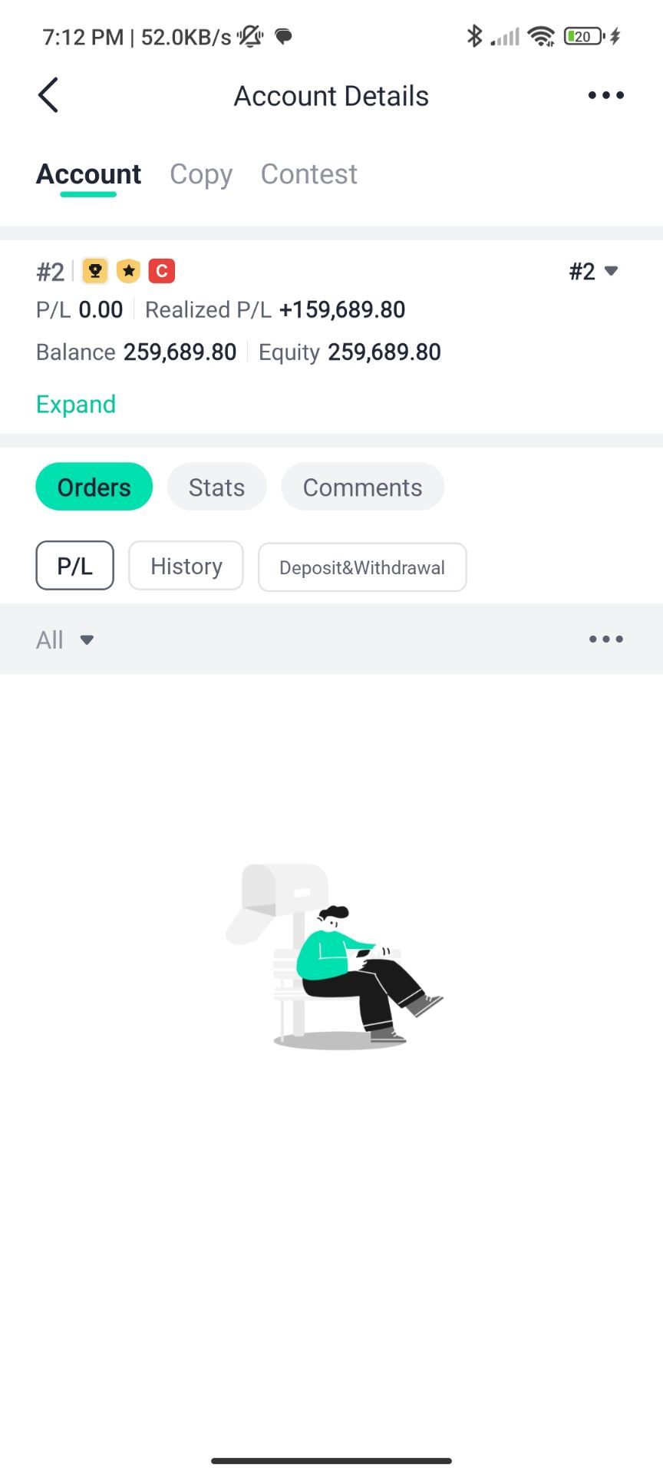Tap the gold star shield badge
This screenshot has width=663, height=1474.
pyautogui.click(x=129, y=271)
